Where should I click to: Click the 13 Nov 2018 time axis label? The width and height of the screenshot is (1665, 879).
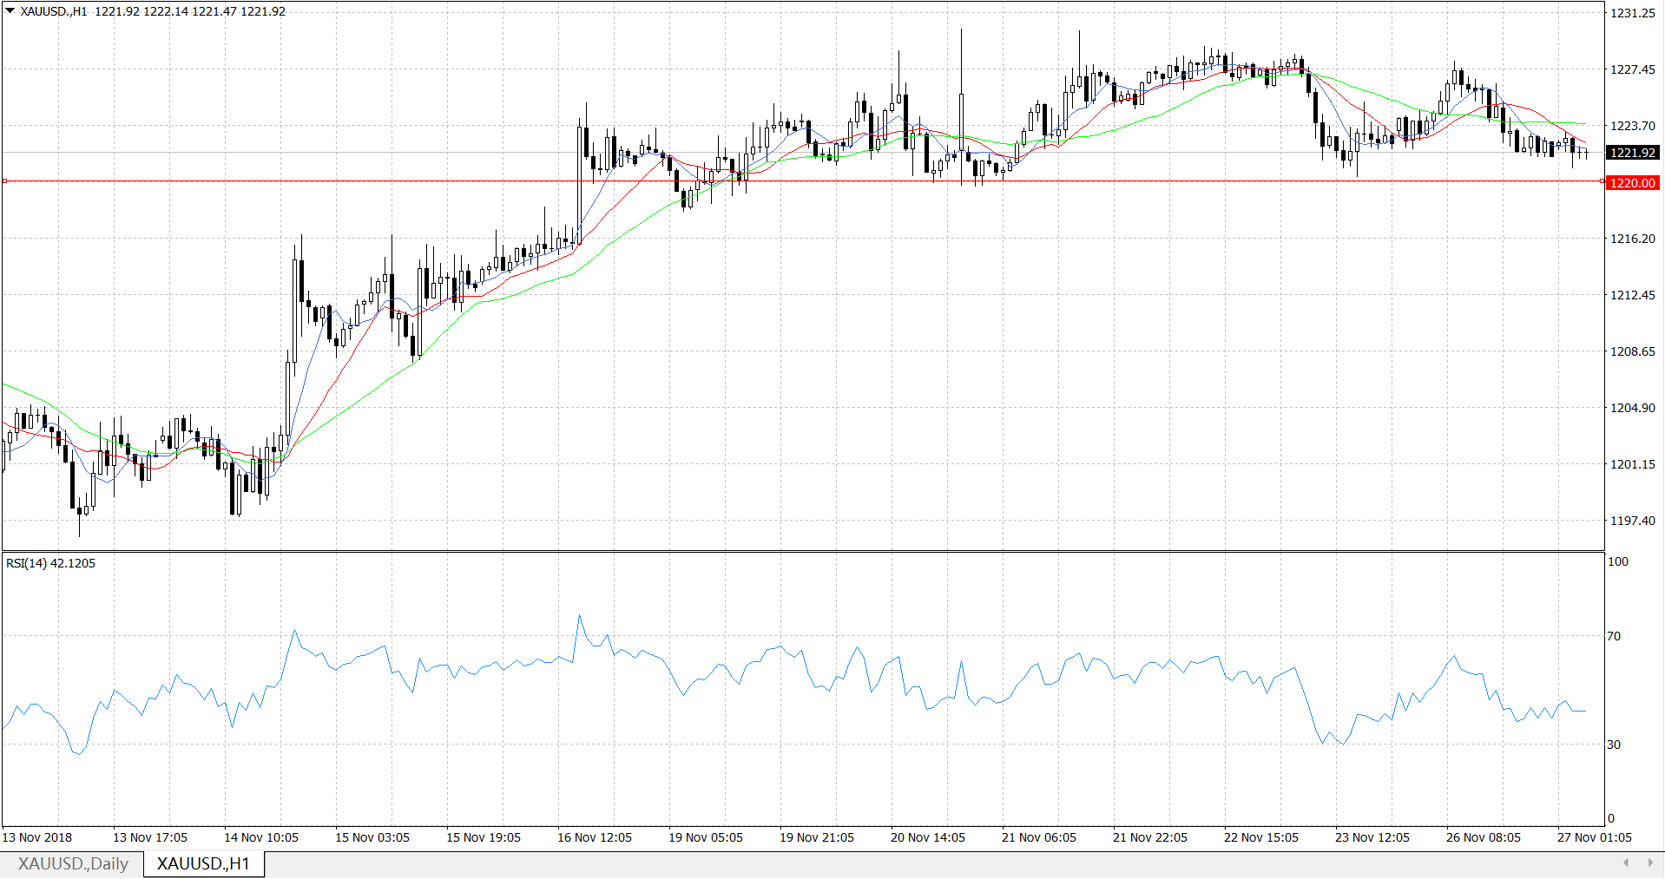pyautogui.click(x=37, y=837)
